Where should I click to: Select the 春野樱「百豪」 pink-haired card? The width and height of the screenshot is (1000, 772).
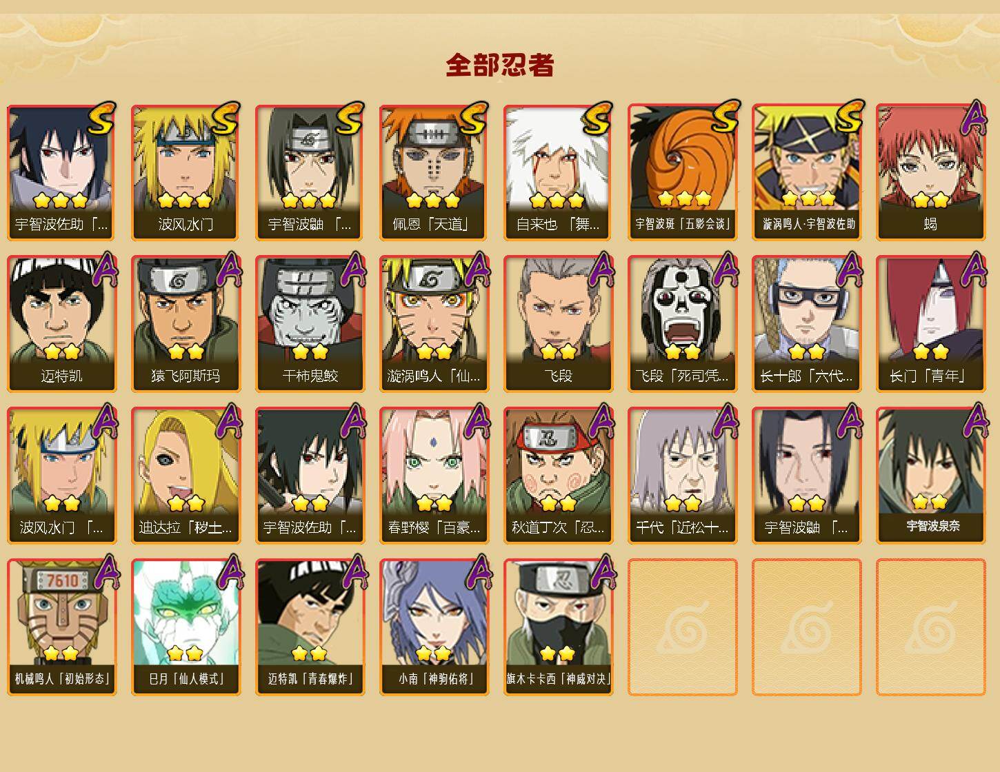pyautogui.click(x=434, y=476)
